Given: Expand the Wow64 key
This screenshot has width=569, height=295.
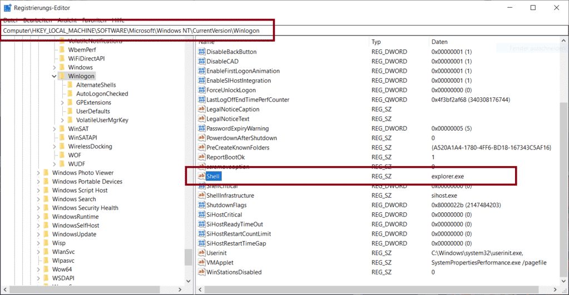Looking at the screenshot, I should (38, 269).
